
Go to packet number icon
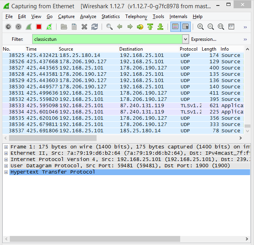[140, 27]
